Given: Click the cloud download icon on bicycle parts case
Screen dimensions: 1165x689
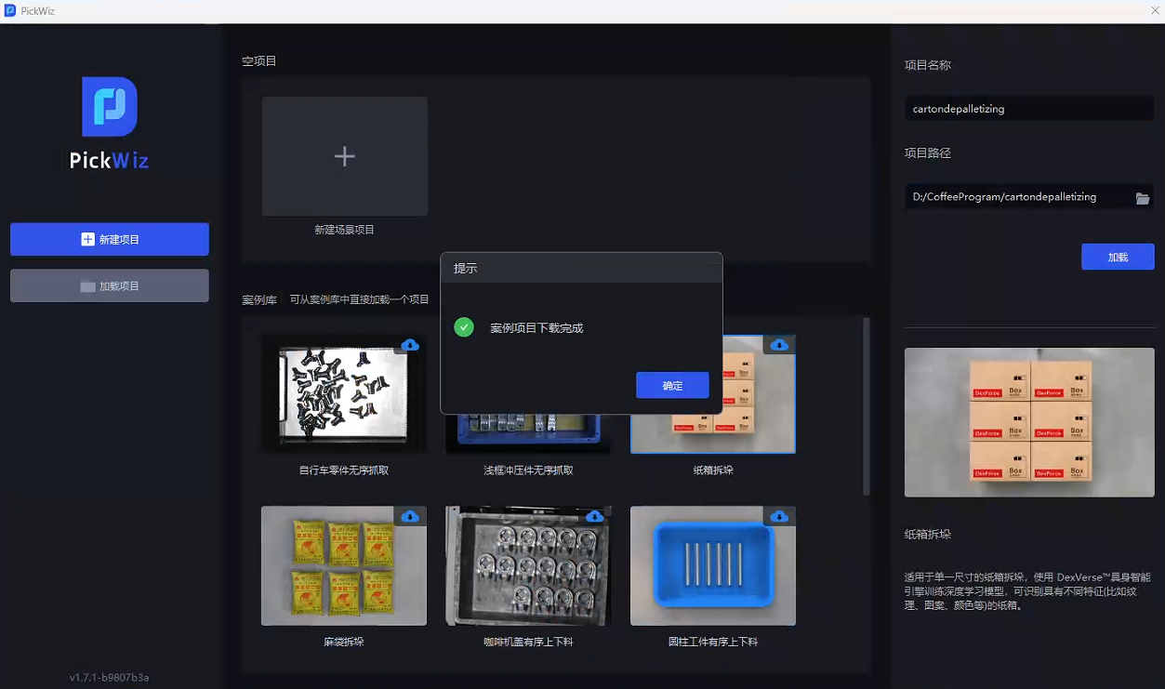Looking at the screenshot, I should click(x=410, y=345).
